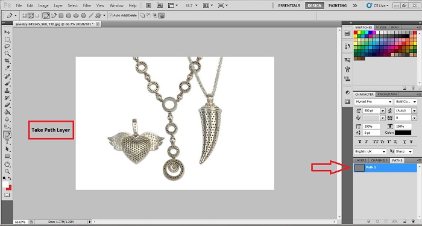Select the History Brush tool
The height and width of the screenshot is (226, 422).
[7, 98]
